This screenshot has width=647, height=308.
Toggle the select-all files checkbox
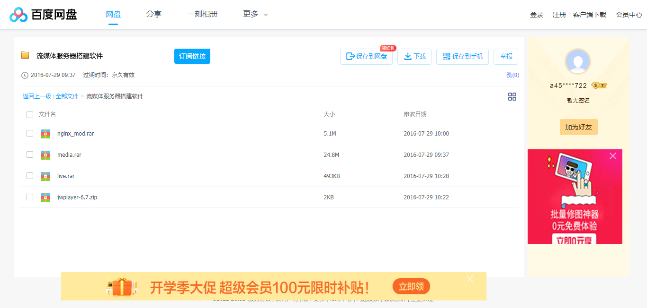(30, 114)
